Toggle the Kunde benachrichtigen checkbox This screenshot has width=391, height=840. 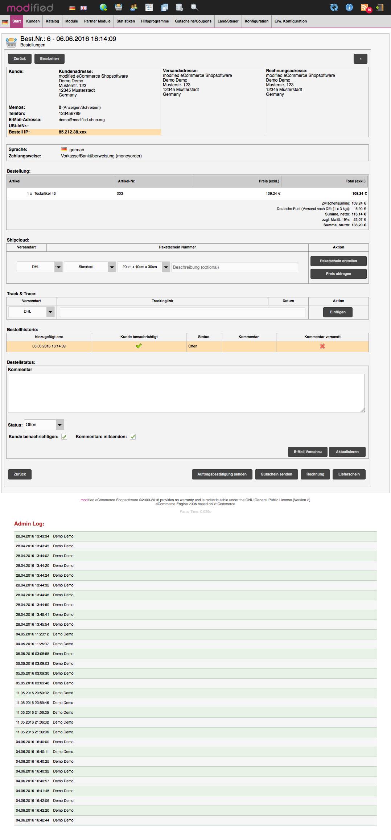tap(64, 437)
